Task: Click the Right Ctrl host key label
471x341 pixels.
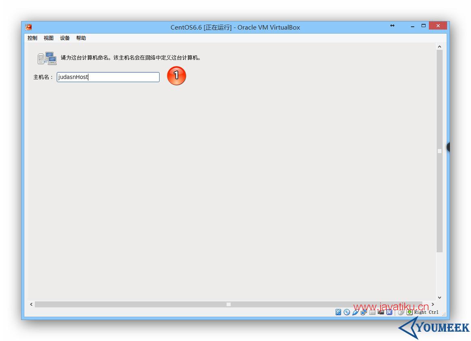Action: point(426,312)
